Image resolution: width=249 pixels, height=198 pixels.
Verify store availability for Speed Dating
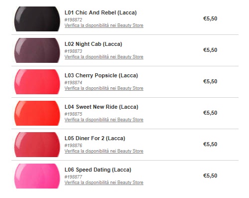[x=104, y=183]
